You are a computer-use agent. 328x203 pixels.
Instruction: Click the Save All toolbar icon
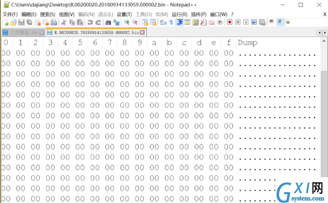pyautogui.click(x=30, y=23)
